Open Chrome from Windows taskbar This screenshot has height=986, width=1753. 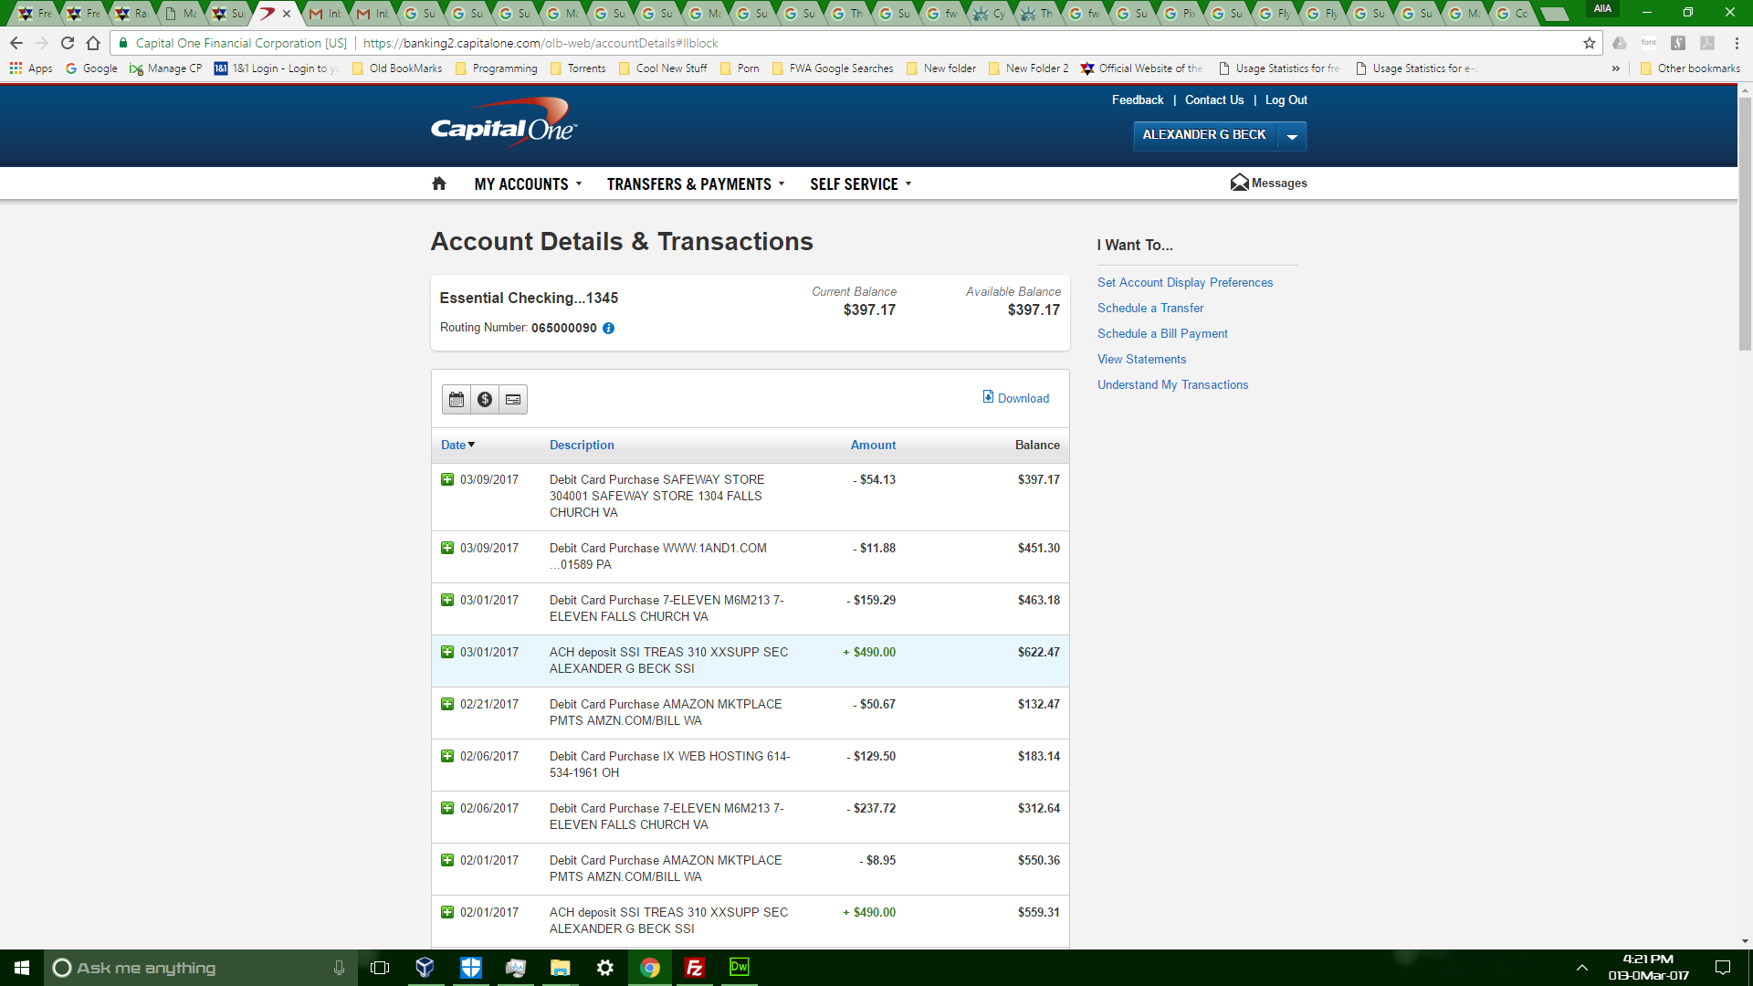pos(650,968)
